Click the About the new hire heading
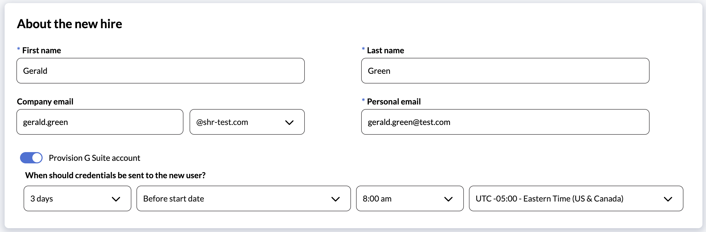Screen dimensions: 706x232 pos(70,24)
